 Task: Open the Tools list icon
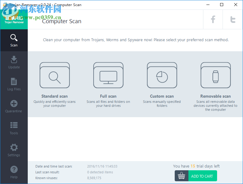click(14, 125)
